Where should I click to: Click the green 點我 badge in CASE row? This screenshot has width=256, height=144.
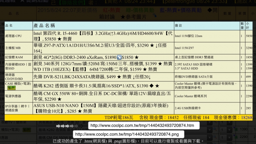pyautogui.click(x=11, y=88)
